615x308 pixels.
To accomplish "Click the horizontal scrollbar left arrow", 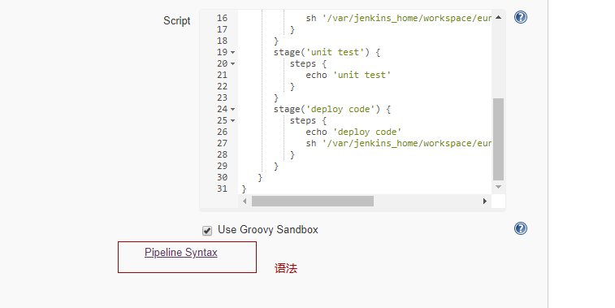I will [245, 202].
